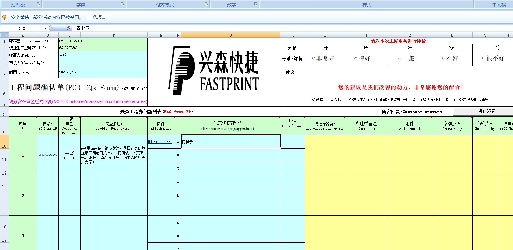
Task: Click the 2025/2/25 date cell in question row 1
Action: [48, 155]
